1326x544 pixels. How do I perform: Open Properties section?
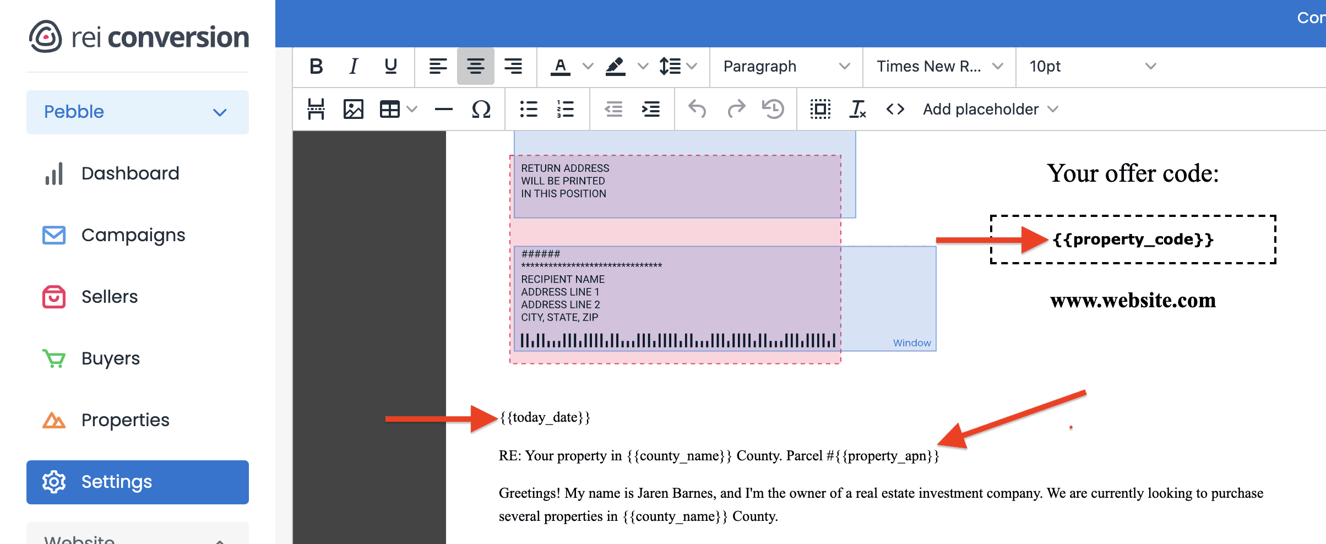click(x=138, y=420)
